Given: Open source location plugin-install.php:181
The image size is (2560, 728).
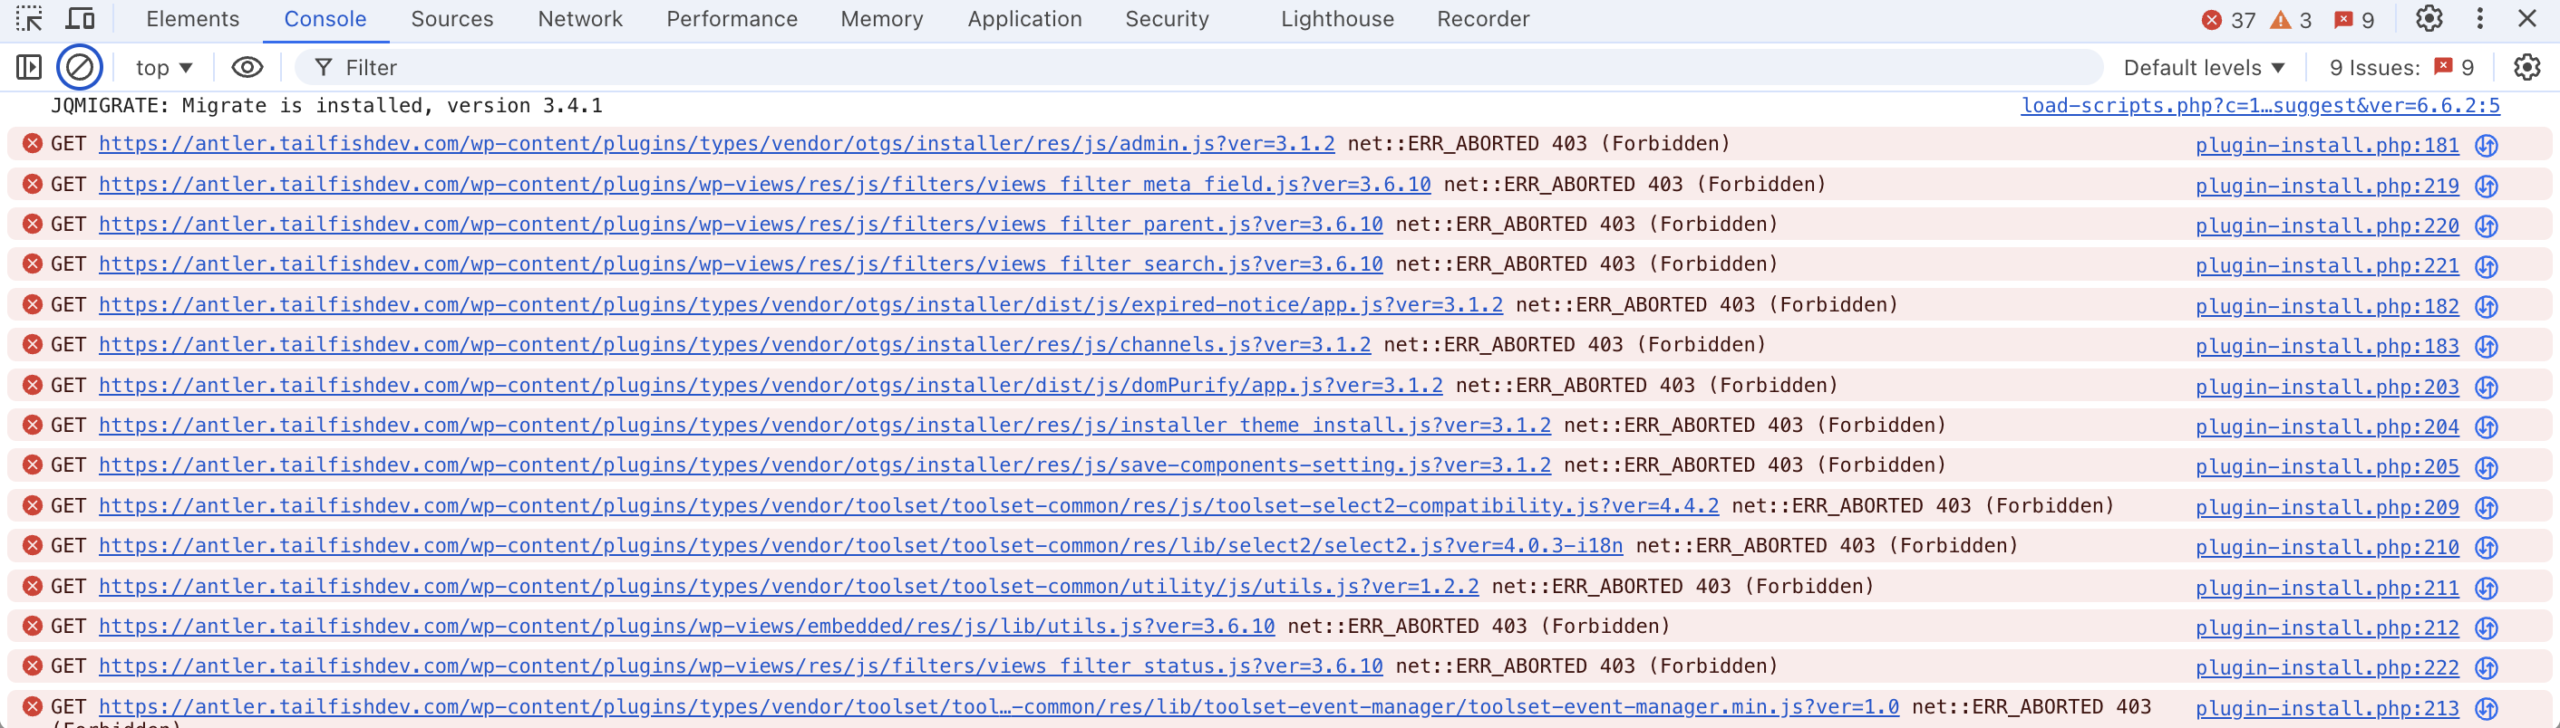Looking at the screenshot, I should [x=2326, y=145].
